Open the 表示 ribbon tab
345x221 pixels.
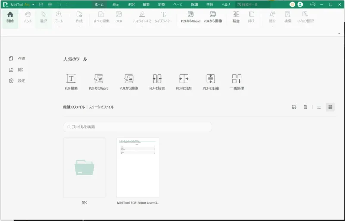click(116, 4)
